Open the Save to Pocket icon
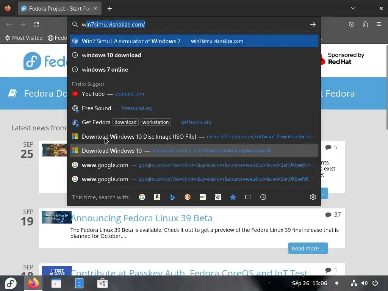Viewport: 388px width, 291px height. (x=351, y=24)
